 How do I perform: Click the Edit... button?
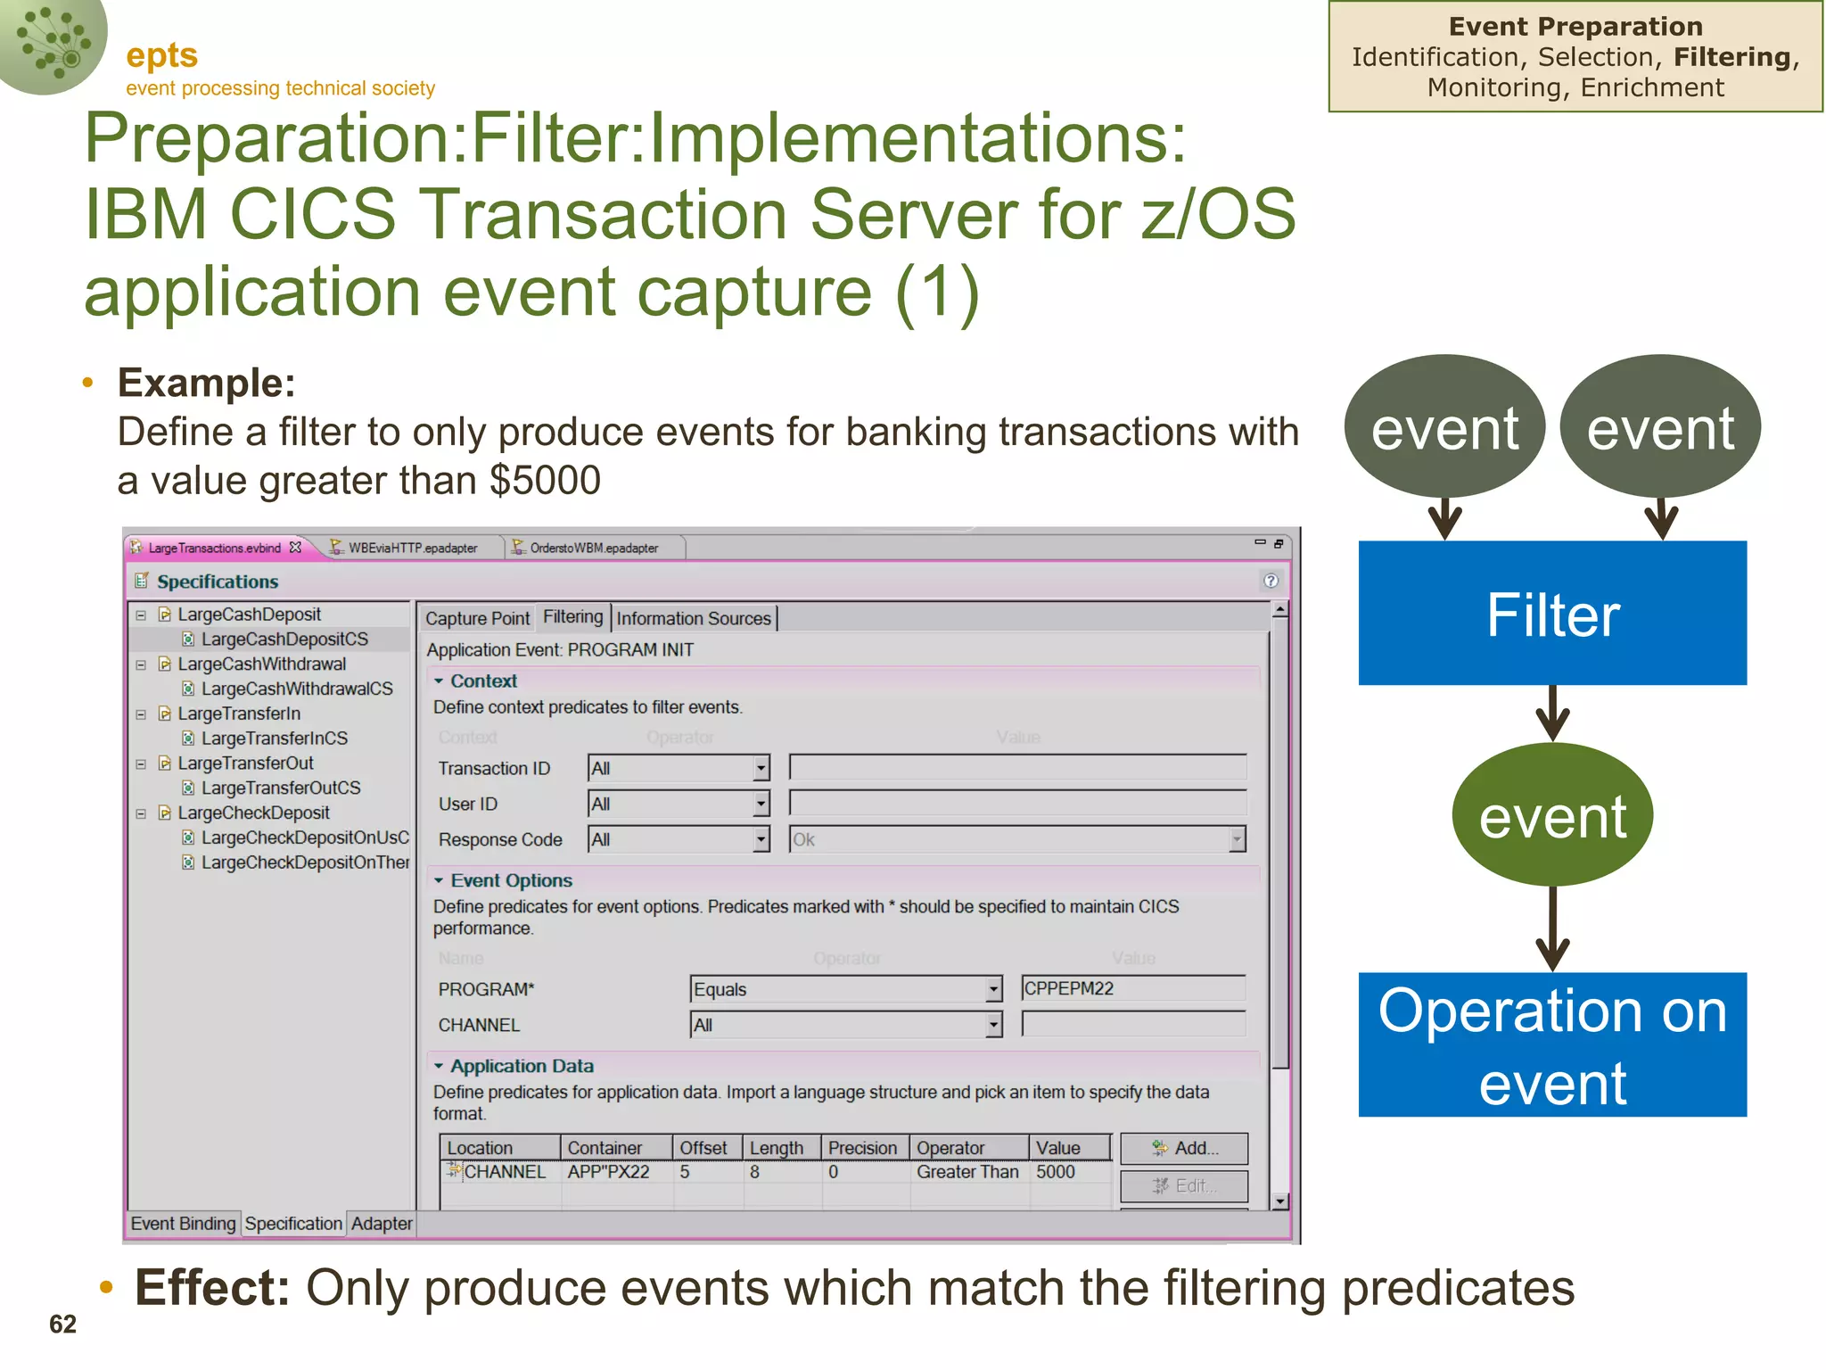tap(1184, 1186)
